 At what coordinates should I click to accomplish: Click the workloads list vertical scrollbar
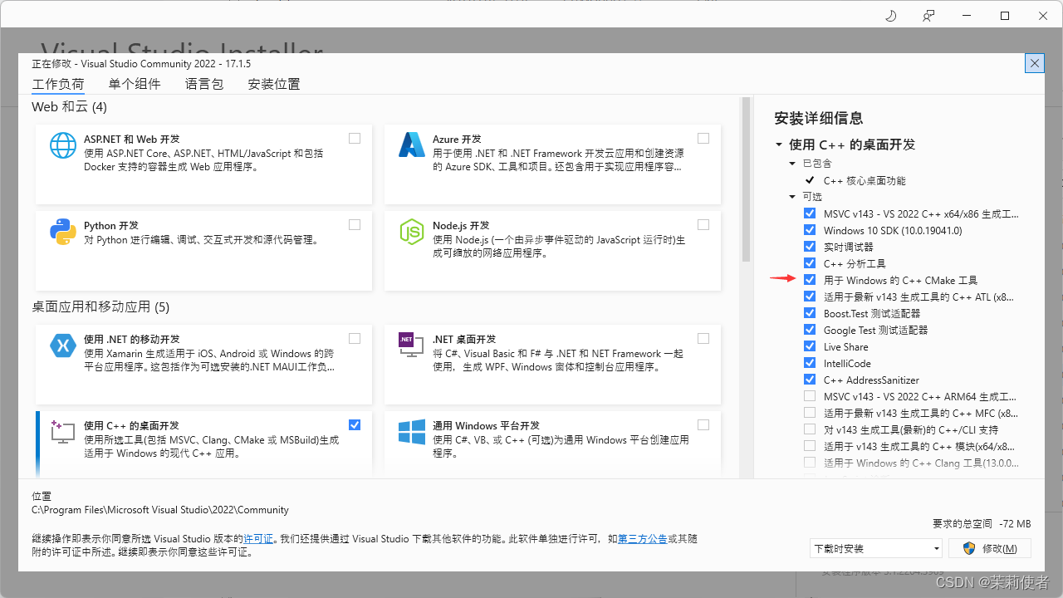pyautogui.click(x=746, y=179)
